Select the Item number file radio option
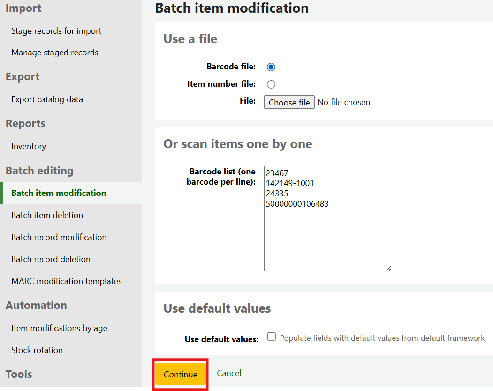Image resolution: width=493 pixels, height=391 pixels. click(271, 84)
